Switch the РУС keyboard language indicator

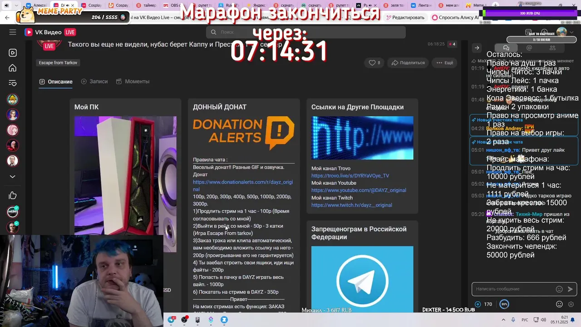(525, 320)
